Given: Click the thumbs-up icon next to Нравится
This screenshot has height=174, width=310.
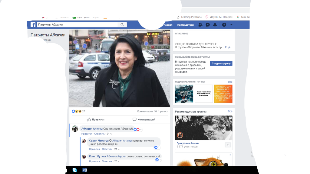Looking at the screenshot, I should tap(89, 119).
